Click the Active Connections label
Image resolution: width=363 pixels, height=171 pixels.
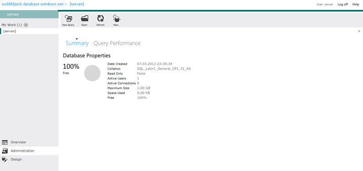pos(122,83)
